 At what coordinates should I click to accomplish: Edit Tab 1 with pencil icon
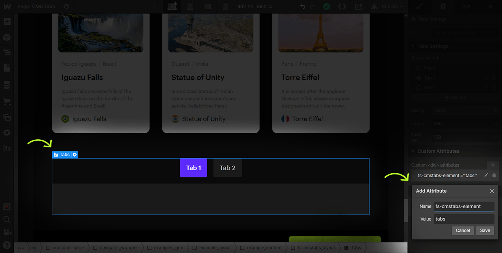point(486,78)
